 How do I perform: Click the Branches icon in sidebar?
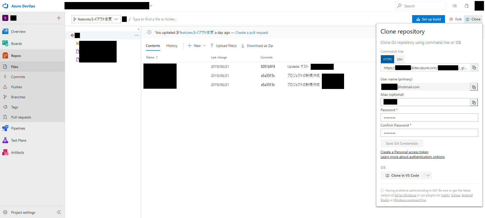tap(5, 97)
